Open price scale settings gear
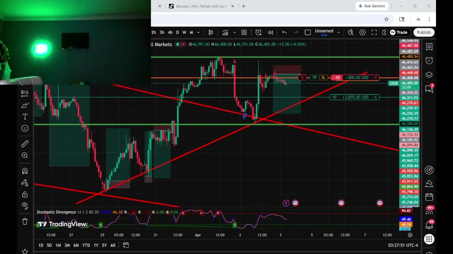 (x=410, y=235)
